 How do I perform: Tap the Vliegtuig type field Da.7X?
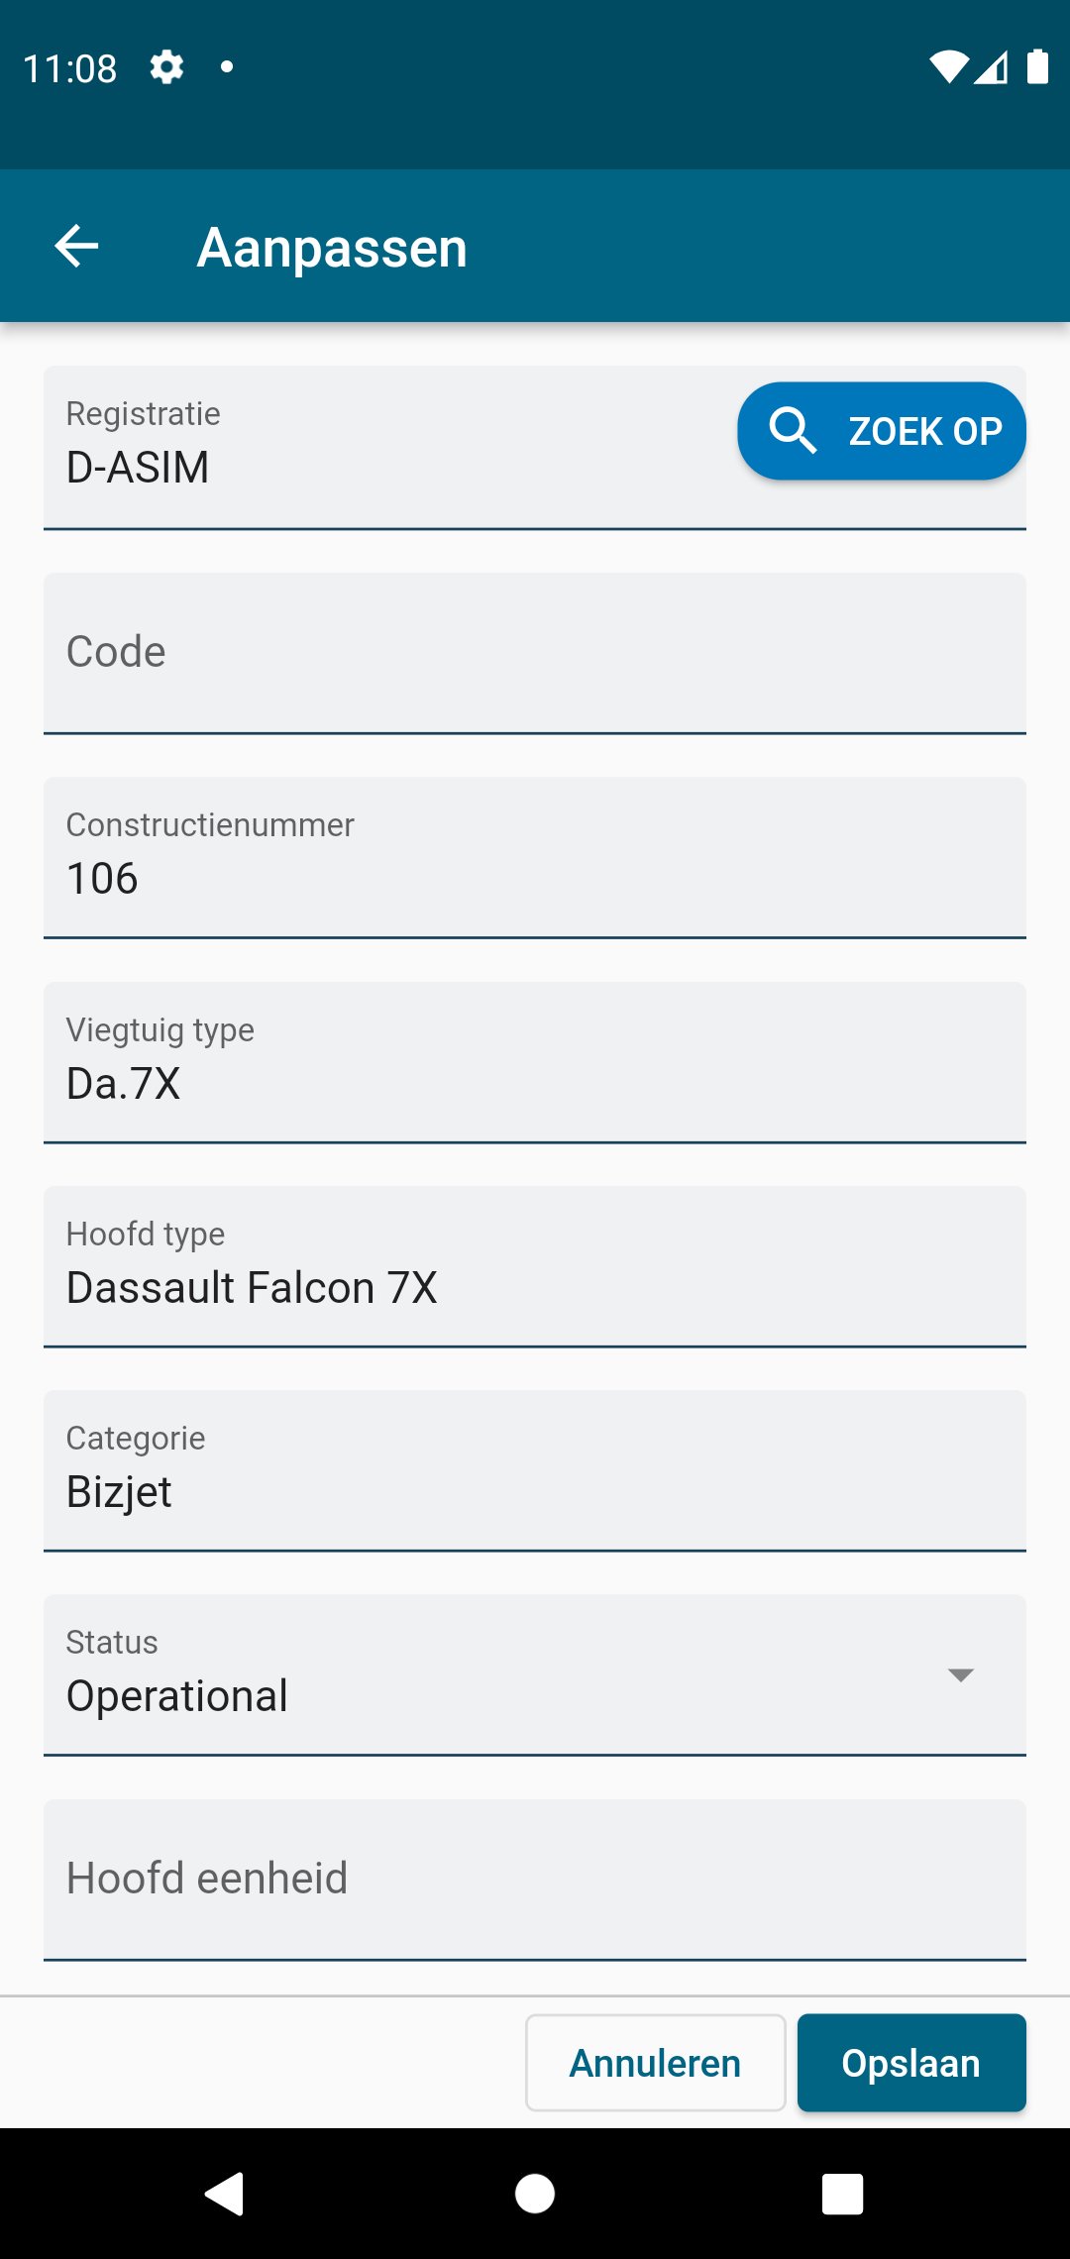coord(535,1062)
